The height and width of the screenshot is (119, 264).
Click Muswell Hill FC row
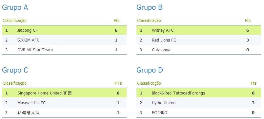point(64,103)
